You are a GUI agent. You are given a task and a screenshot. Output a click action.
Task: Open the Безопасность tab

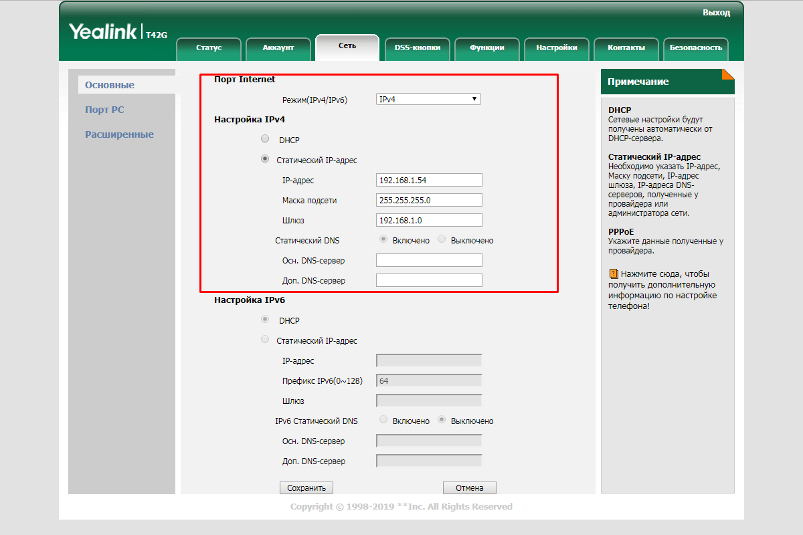point(696,48)
